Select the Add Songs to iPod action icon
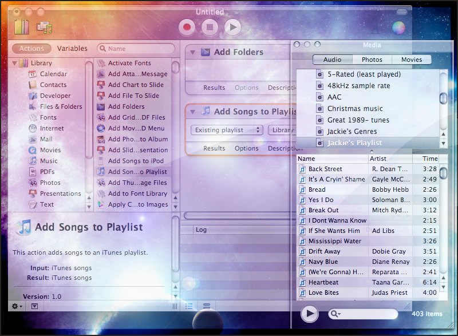The height and width of the screenshot is (336, 458). (x=101, y=161)
